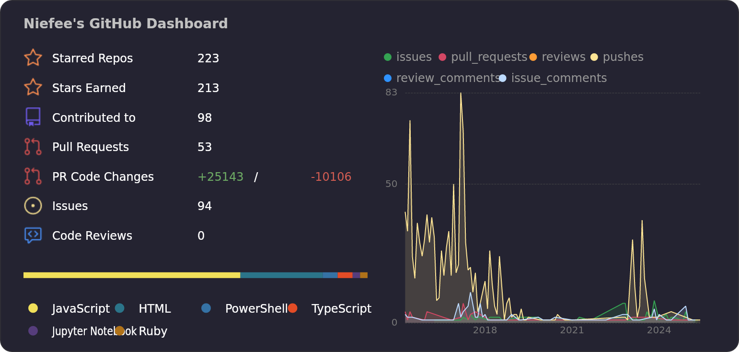Click the 2021 x-axis label

click(572, 330)
